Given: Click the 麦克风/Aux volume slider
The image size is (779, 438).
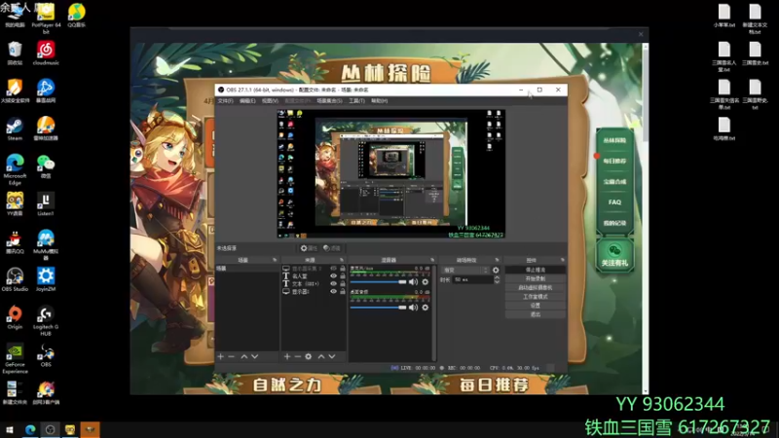Looking at the screenshot, I should (378, 282).
